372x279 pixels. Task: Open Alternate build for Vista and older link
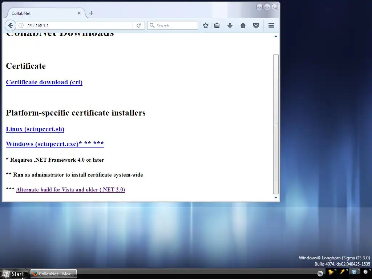[x=70, y=190]
